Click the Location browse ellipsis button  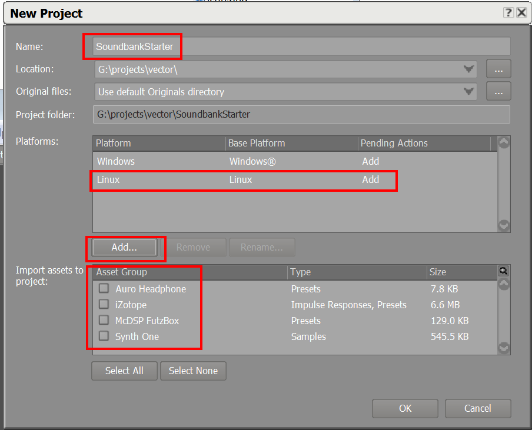(x=498, y=69)
